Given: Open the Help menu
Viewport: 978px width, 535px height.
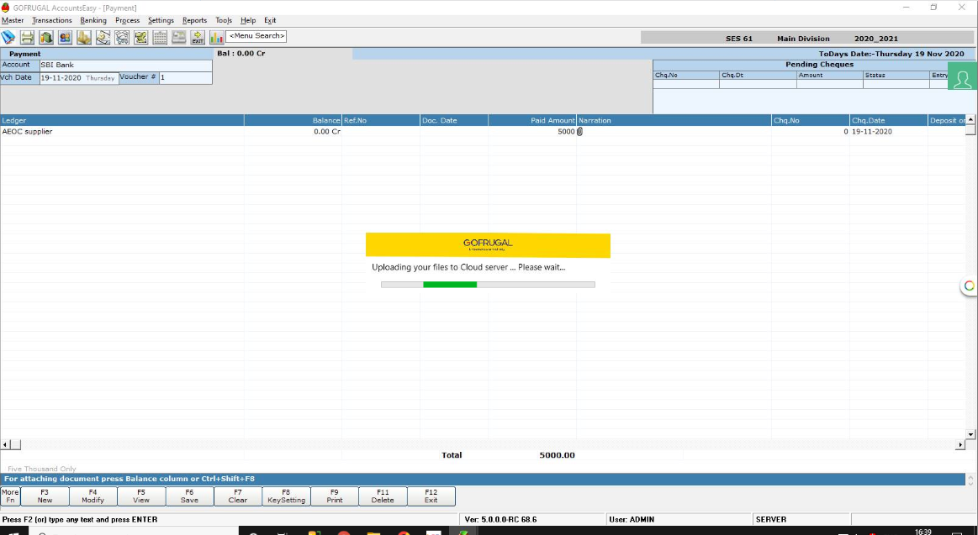Looking at the screenshot, I should coord(248,20).
